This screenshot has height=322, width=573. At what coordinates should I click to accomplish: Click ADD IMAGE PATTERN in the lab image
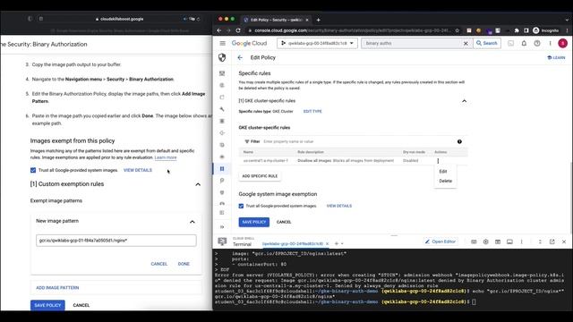pos(57,288)
